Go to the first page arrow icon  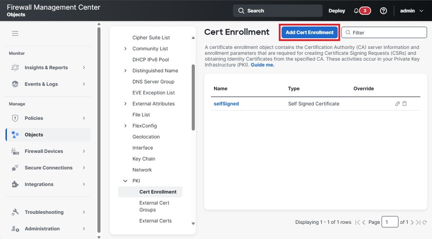358,222
